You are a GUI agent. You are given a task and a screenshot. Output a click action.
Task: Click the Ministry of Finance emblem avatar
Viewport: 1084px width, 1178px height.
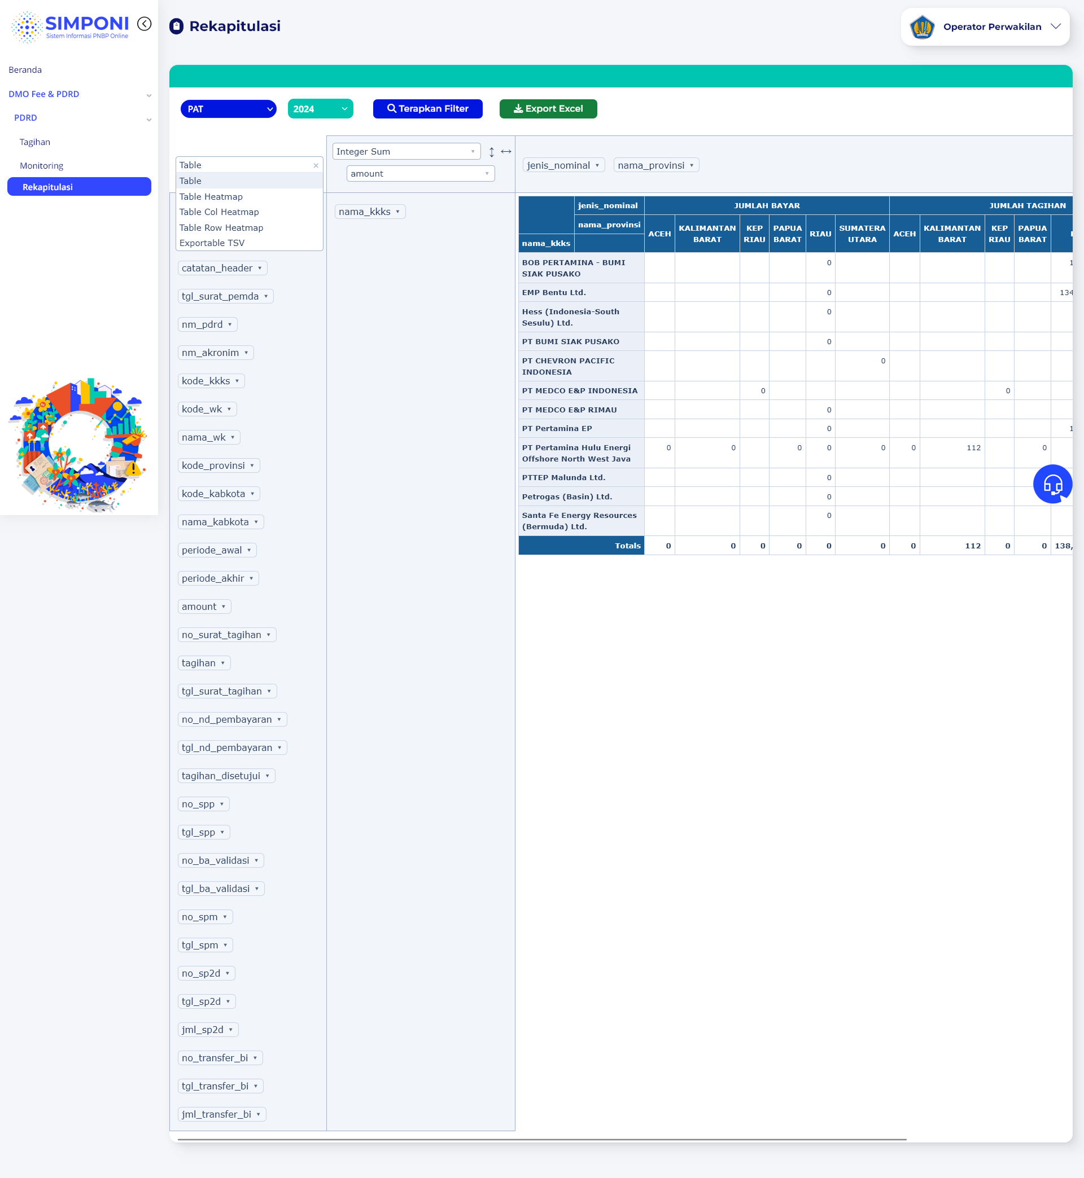(922, 27)
